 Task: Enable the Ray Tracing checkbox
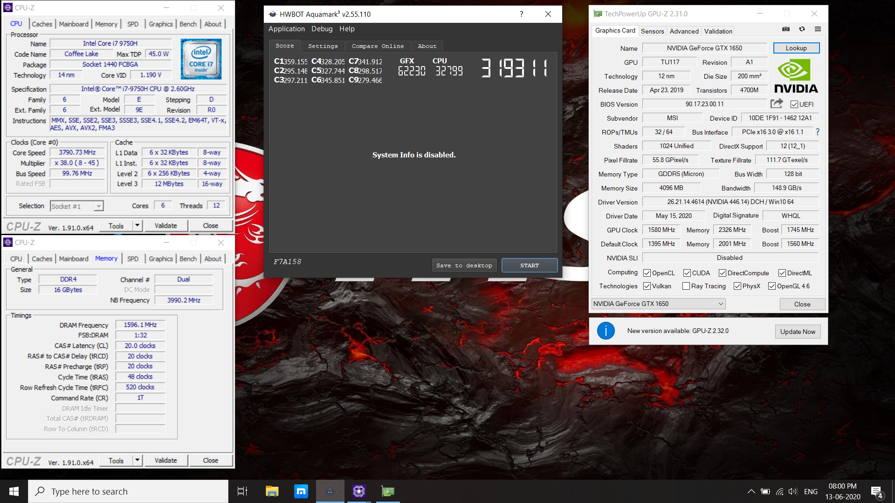[x=686, y=286]
